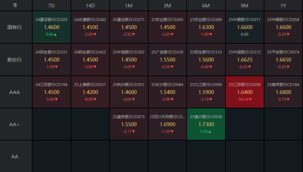Open the 24民生银行CD422 cell
Screen dimensions: 303x172
(90, 60)
